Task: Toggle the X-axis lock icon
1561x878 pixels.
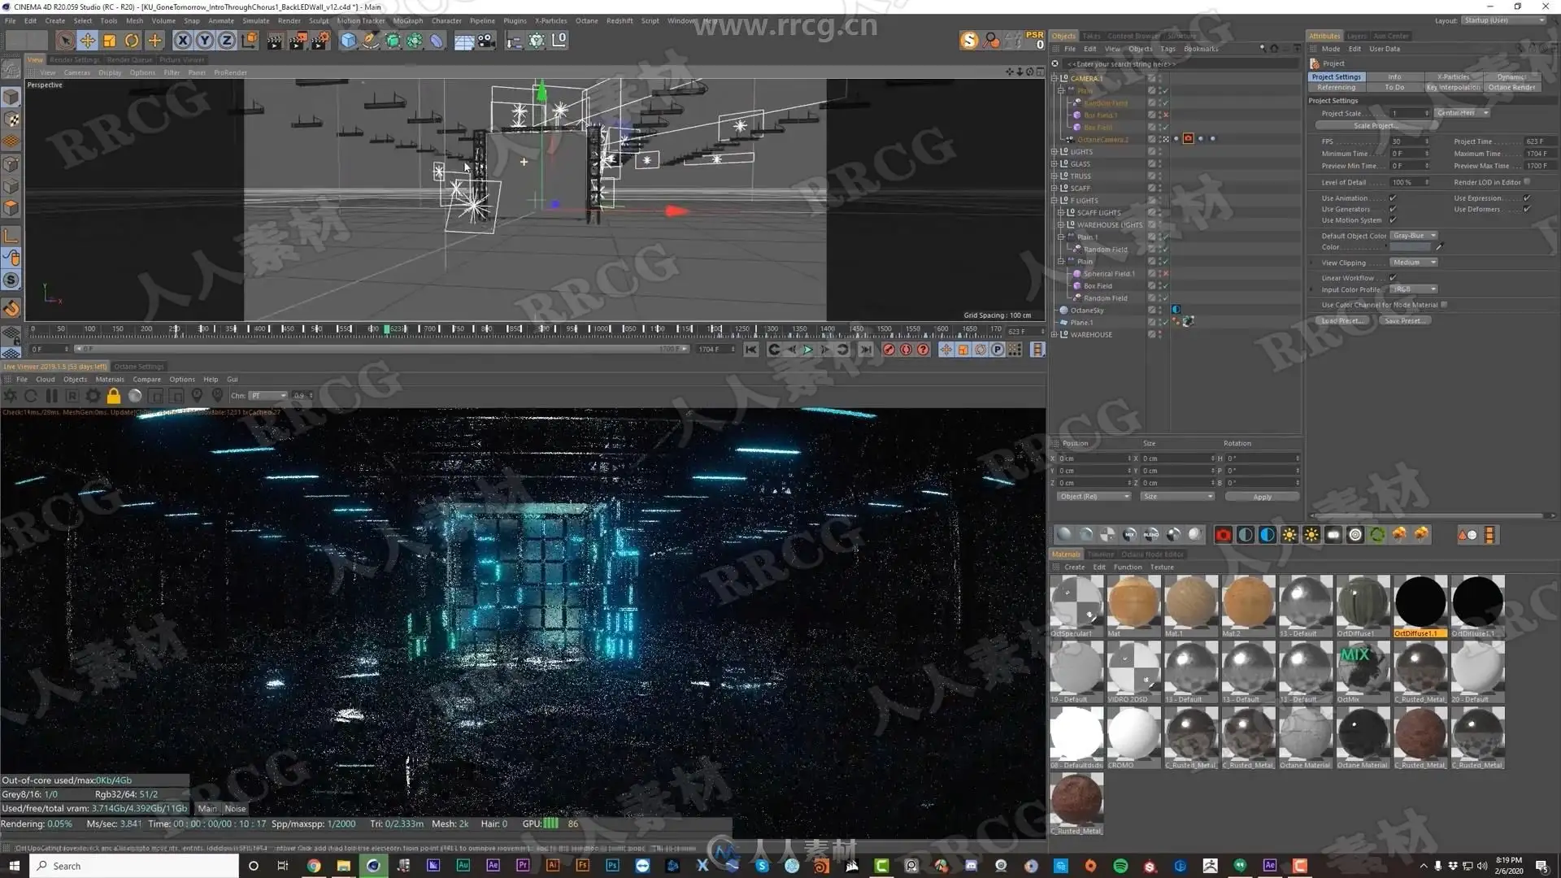Action: [x=183, y=40]
